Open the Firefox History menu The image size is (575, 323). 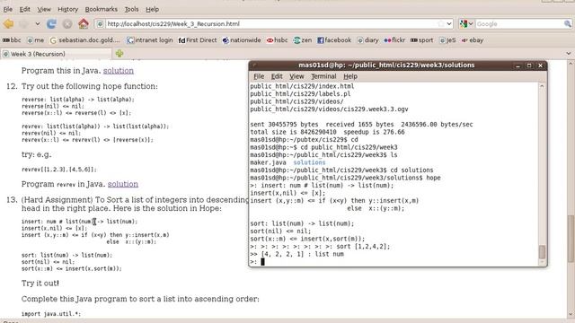pos(68,9)
